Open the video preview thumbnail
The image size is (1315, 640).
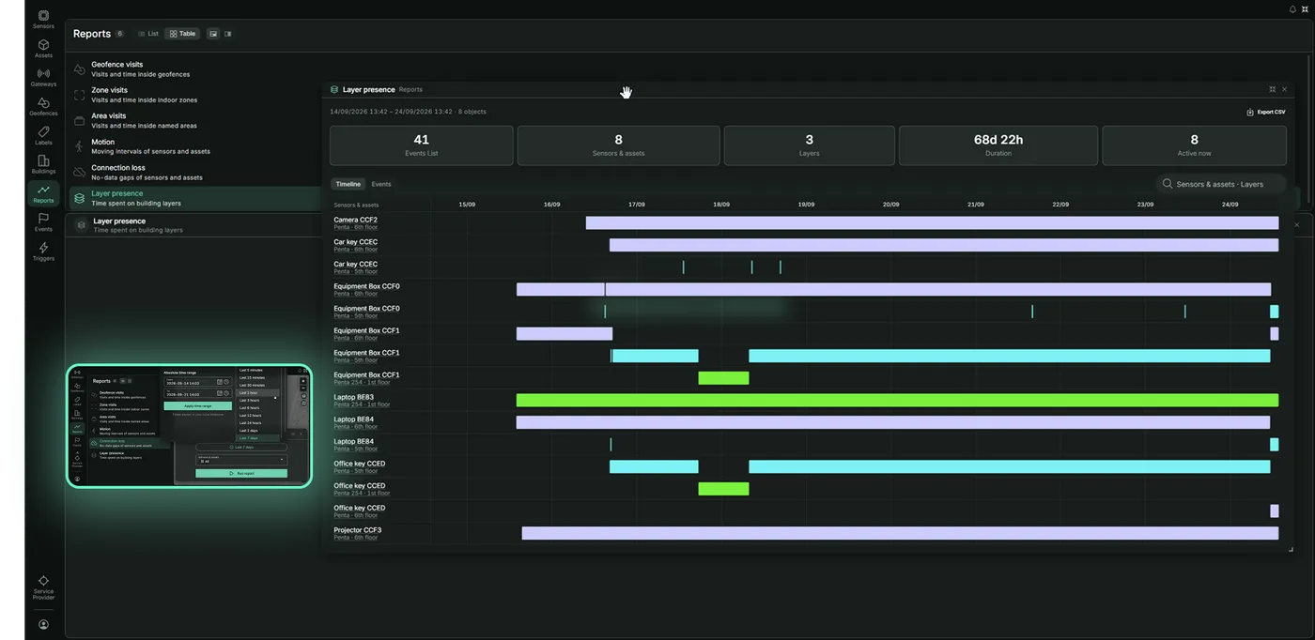pyautogui.click(x=189, y=426)
